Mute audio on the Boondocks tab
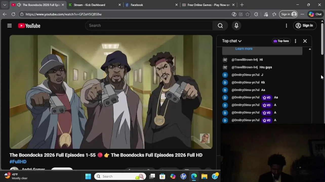This screenshot has width=325, height=182. point(19,5)
